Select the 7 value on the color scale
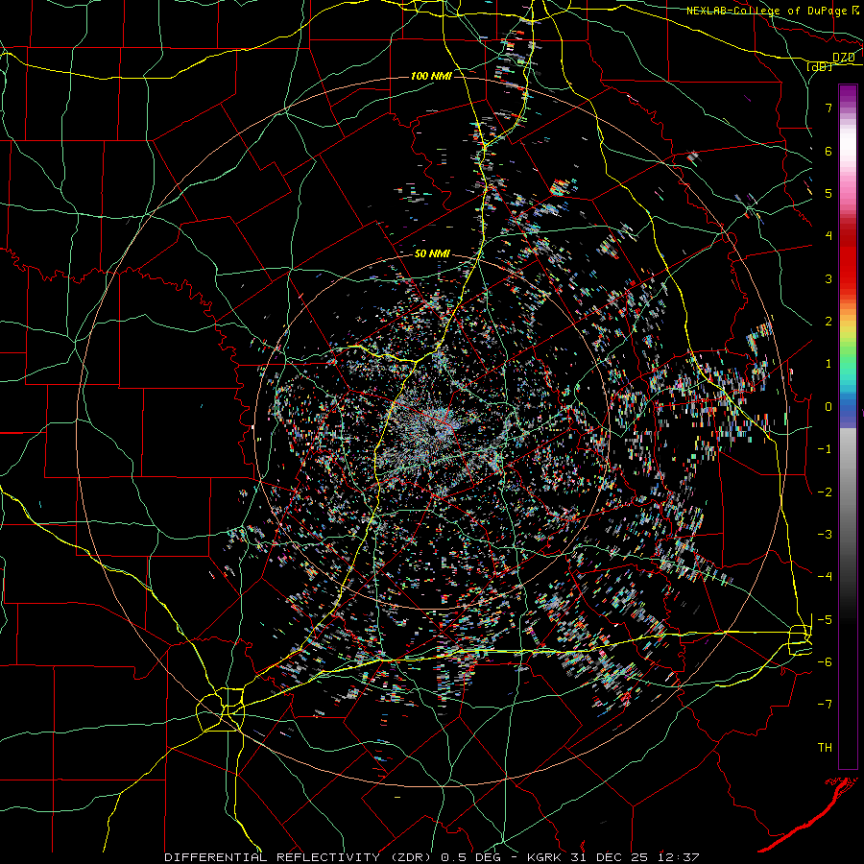The width and height of the screenshot is (864, 864). [x=828, y=108]
